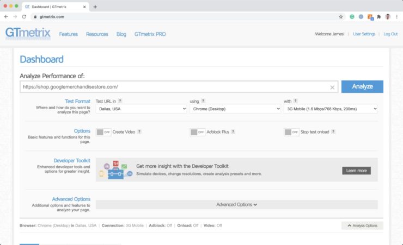Toggle the Stop test onload switch
This screenshot has width=403, height=245.
(x=291, y=132)
